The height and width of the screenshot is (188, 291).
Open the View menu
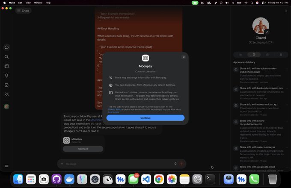28,3
